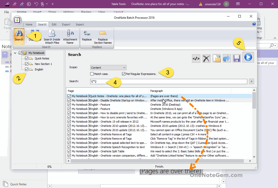The image size is (278, 188).
Task: Click the results horizontal scrollbar
Action: click(157, 161)
